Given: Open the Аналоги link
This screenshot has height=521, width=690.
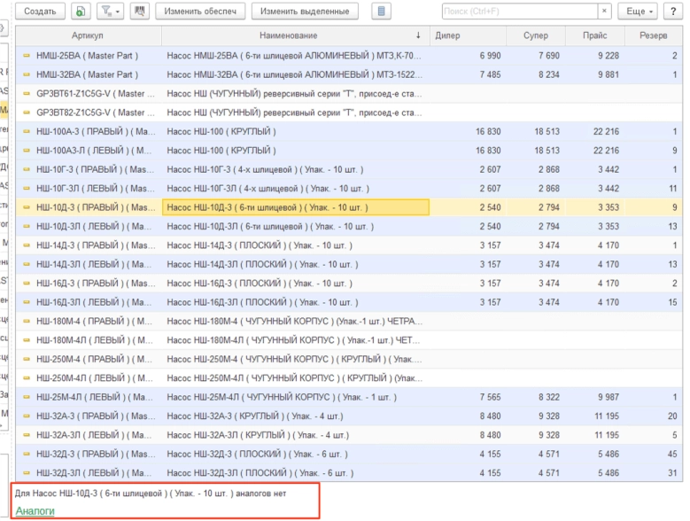Looking at the screenshot, I should (x=35, y=510).
